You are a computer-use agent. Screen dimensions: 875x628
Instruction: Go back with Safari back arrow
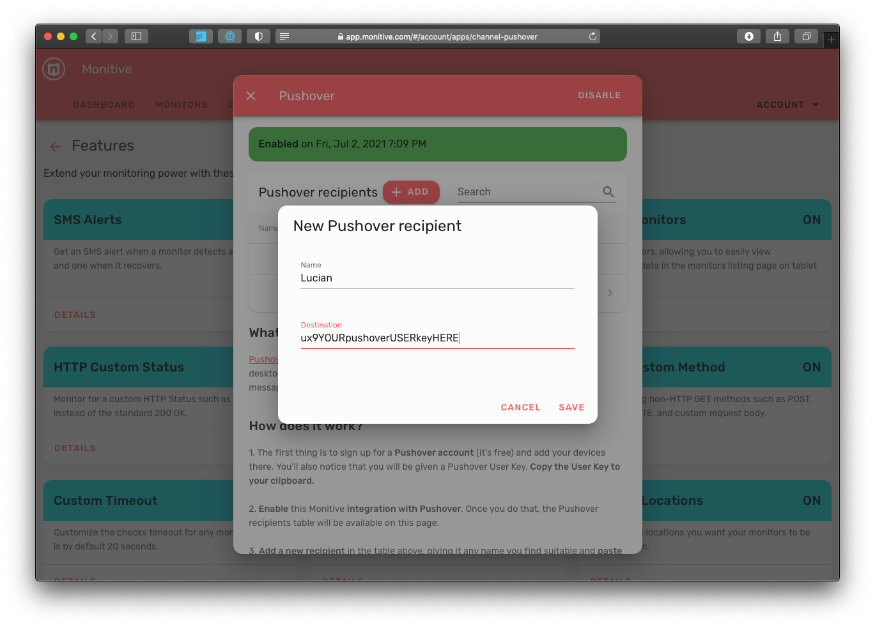(x=94, y=36)
